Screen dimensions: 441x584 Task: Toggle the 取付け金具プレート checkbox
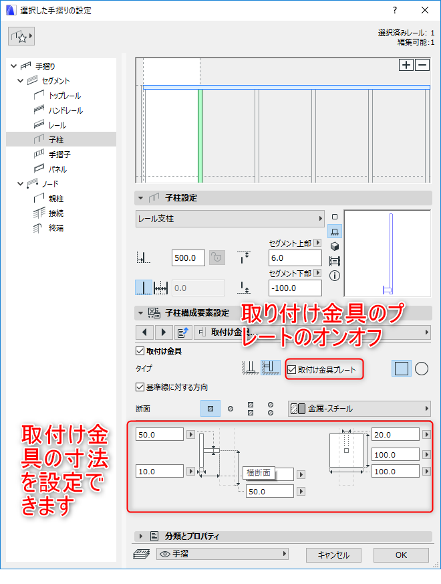pyautogui.click(x=292, y=369)
